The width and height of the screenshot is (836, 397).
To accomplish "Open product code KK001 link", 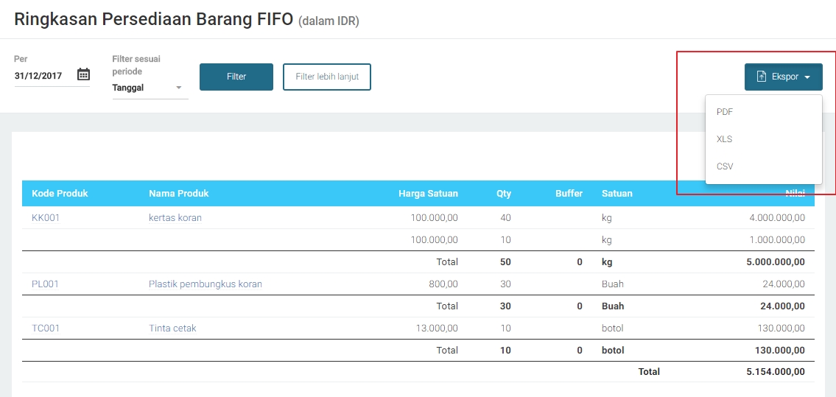I will coord(46,218).
